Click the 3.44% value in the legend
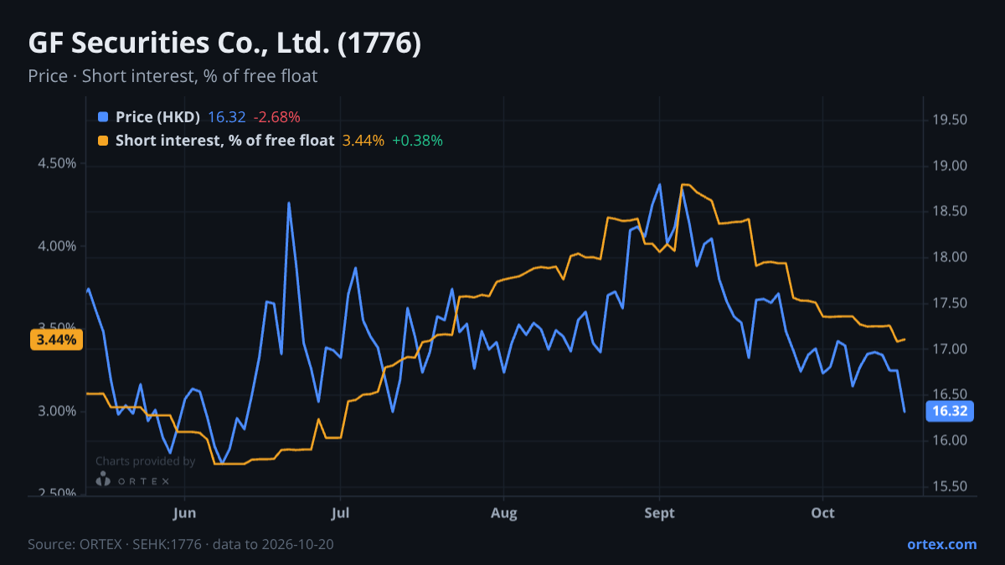Image resolution: width=1005 pixels, height=565 pixels. pyautogui.click(x=363, y=141)
